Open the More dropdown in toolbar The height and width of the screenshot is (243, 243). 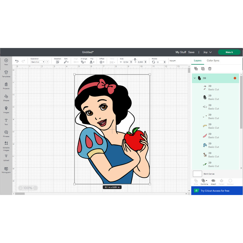click(x=172, y=61)
